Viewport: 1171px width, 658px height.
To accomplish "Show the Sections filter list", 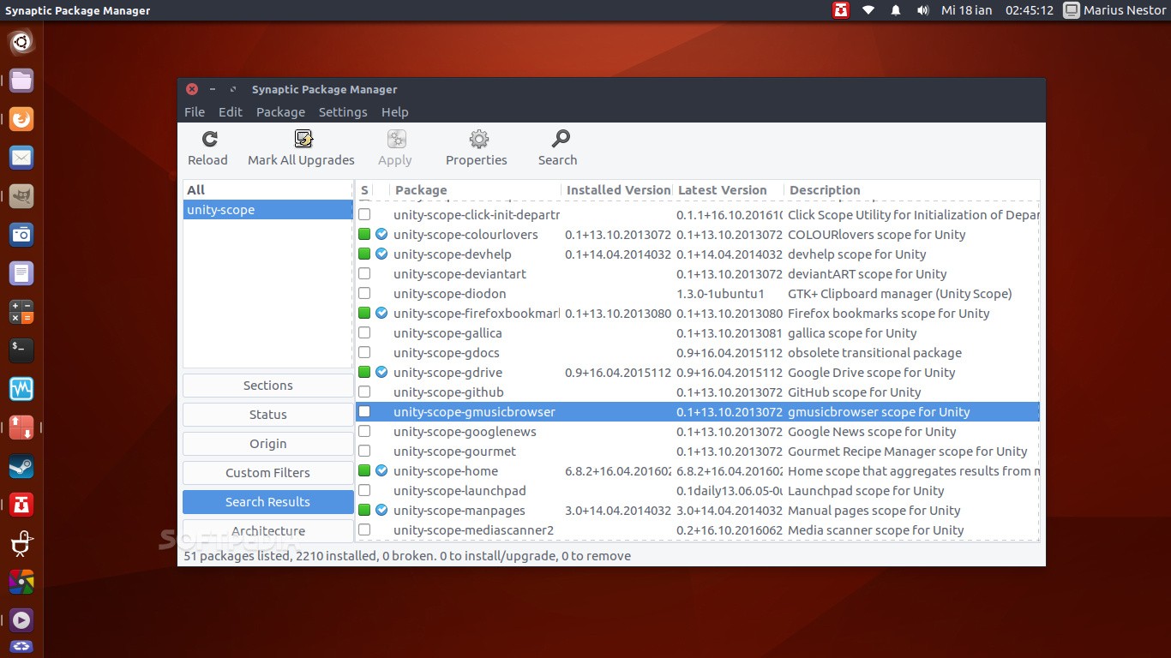I will pos(267,386).
